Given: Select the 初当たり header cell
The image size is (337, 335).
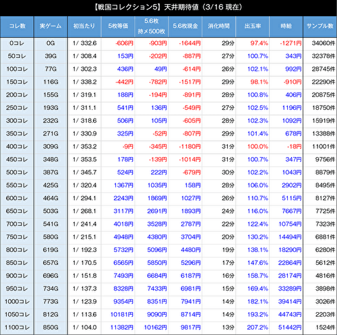Looking at the screenshot, I should [84, 26].
